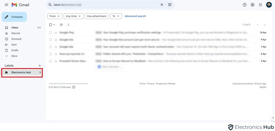Refresh the email list
275x131 pixels.
pyautogui.click(x=61, y=25)
